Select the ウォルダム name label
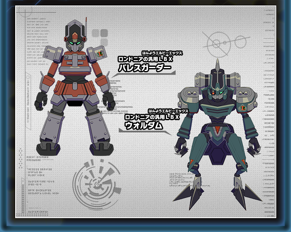Image resolution: width=291 pixels, height=232 pixels. click(144, 126)
